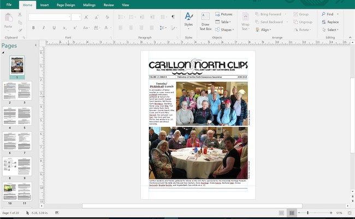Toggle Bold formatting
The width and height of the screenshot is (355, 219).
point(33,28)
